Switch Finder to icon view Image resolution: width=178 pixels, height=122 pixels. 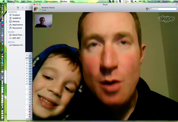point(22,8)
